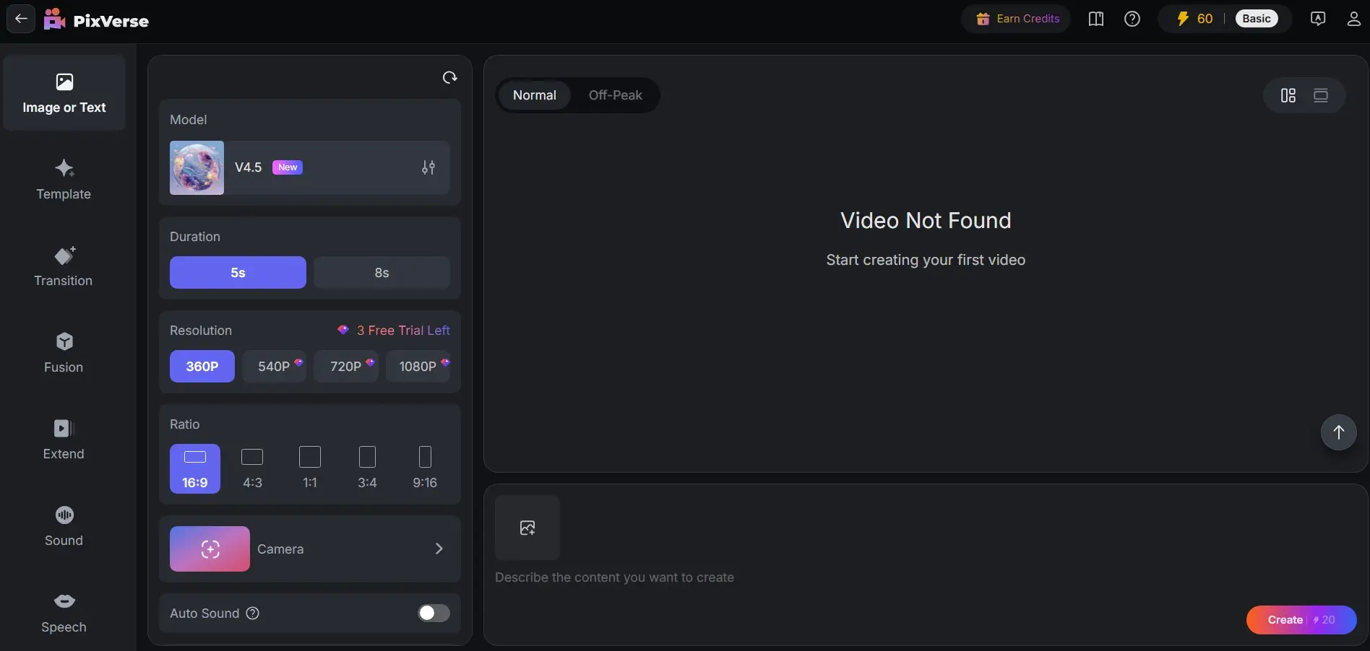Switch to the Off-Peak tab
The image size is (1370, 651).
pyautogui.click(x=615, y=95)
